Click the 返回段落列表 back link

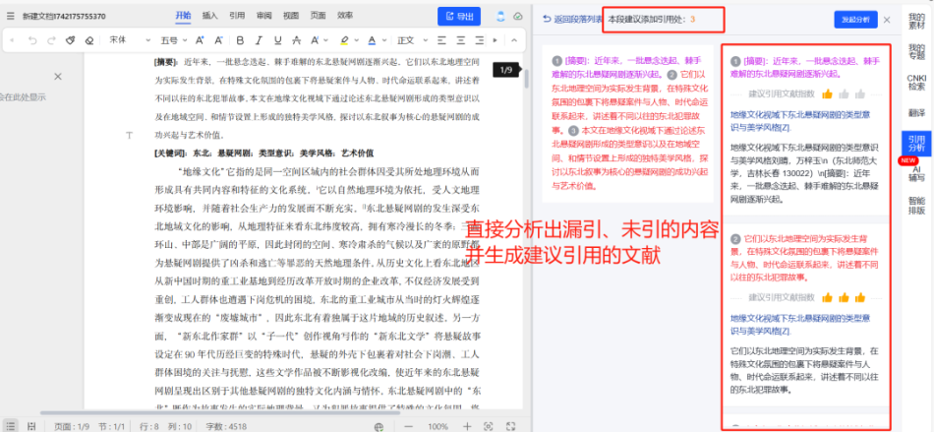coord(570,20)
